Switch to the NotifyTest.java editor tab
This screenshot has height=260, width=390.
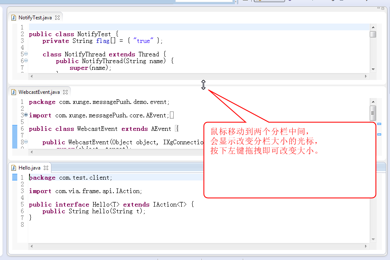coord(35,18)
